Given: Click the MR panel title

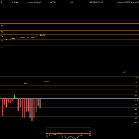Looking at the screenshot, I should pyautogui.click(x=124, y=72).
